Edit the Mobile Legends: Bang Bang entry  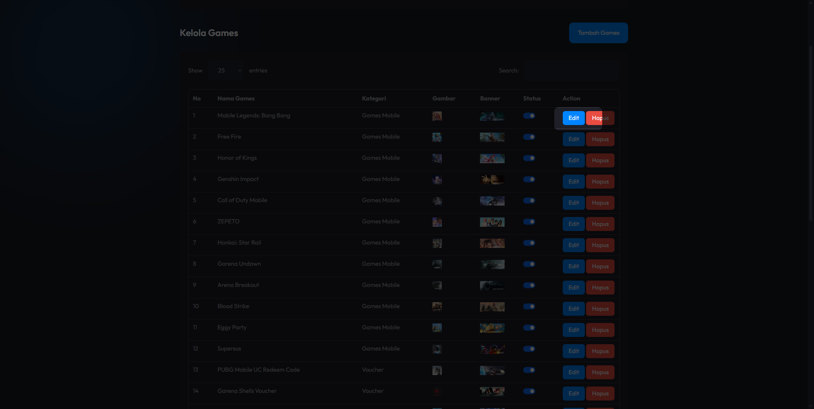click(x=573, y=118)
